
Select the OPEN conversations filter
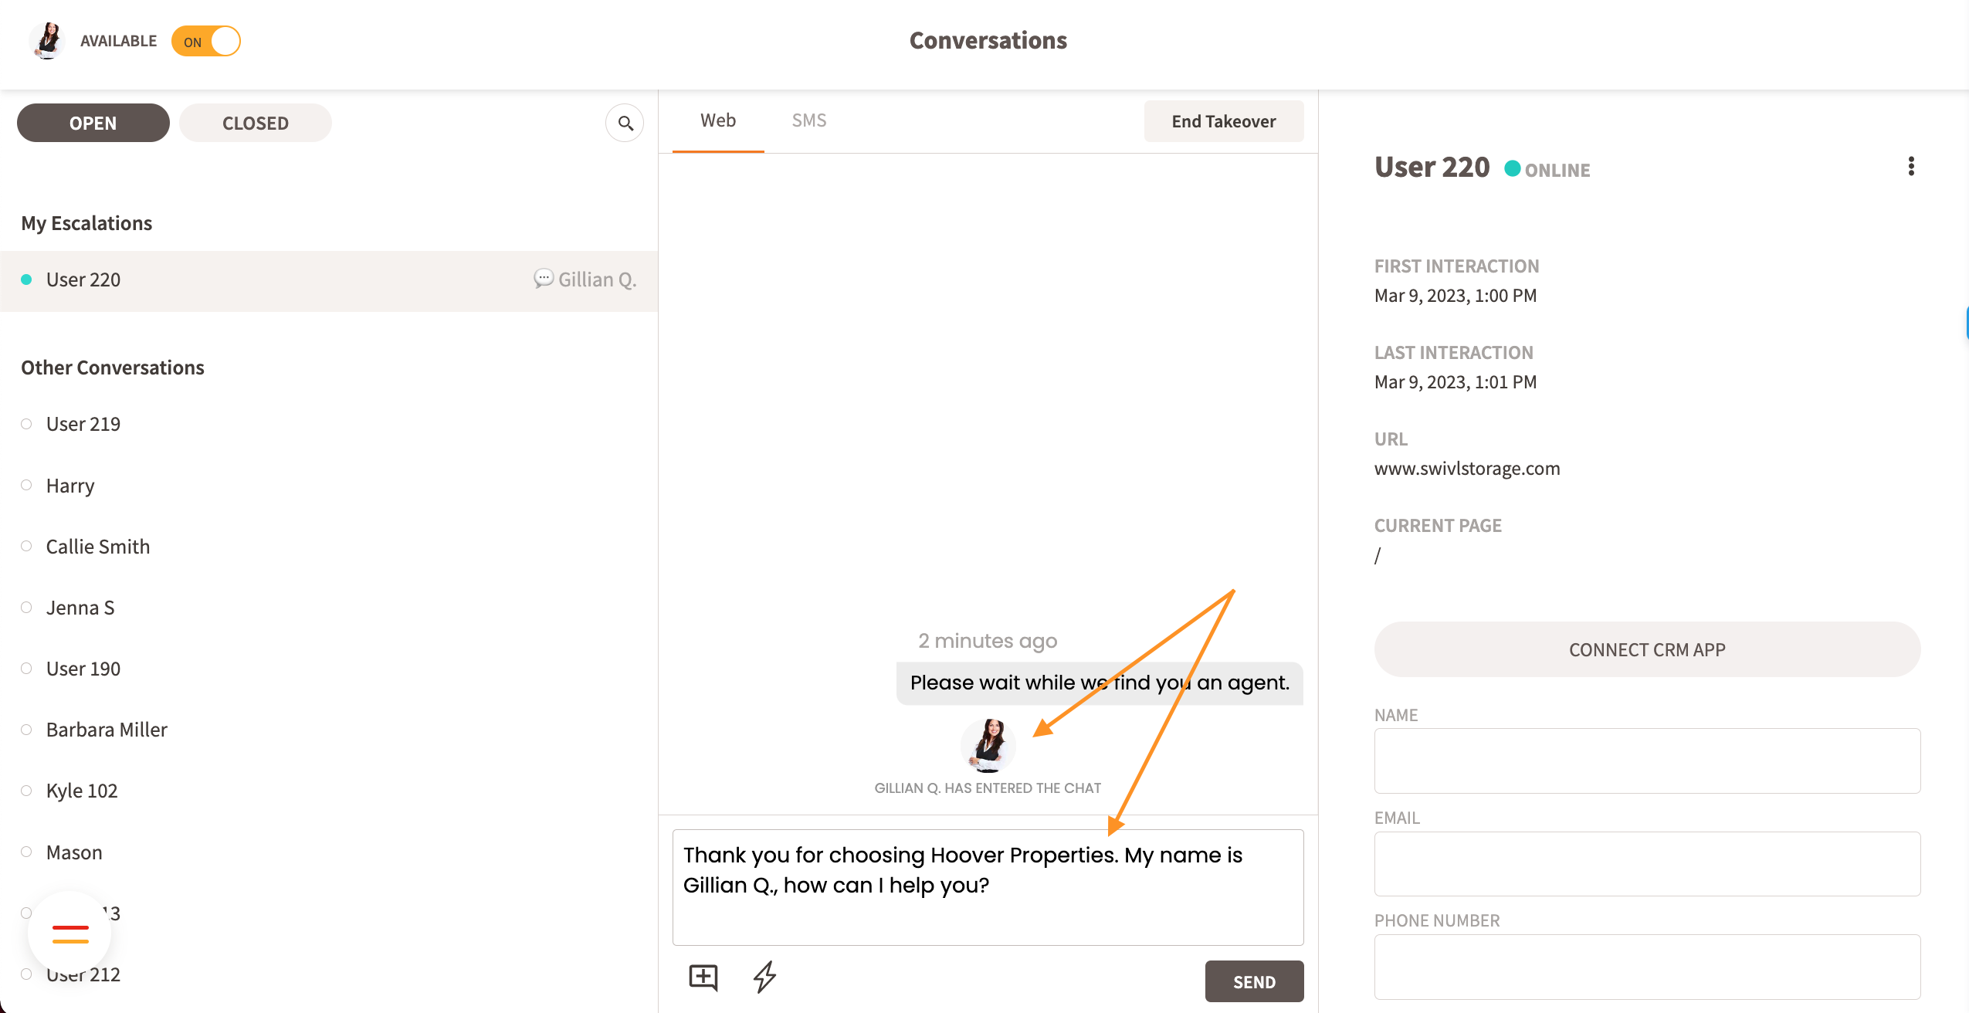[x=93, y=124]
